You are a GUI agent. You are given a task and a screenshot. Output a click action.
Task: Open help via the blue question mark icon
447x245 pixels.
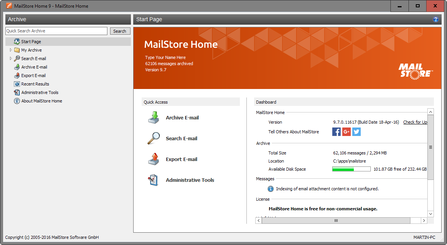pos(435,19)
